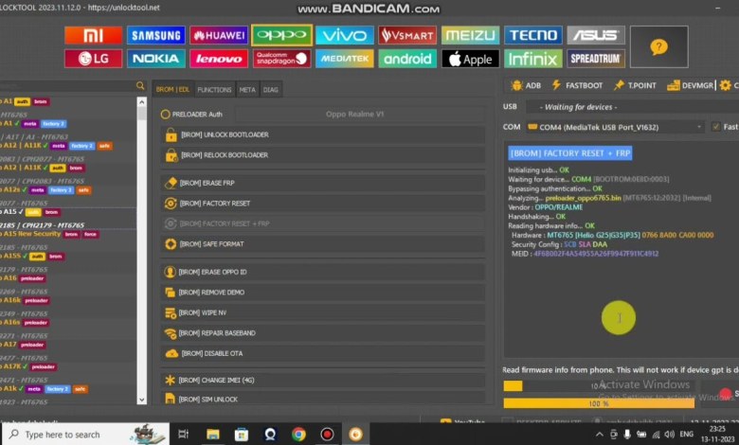
Task: Switch to the Vivo brand tile
Action: click(345, 35)
